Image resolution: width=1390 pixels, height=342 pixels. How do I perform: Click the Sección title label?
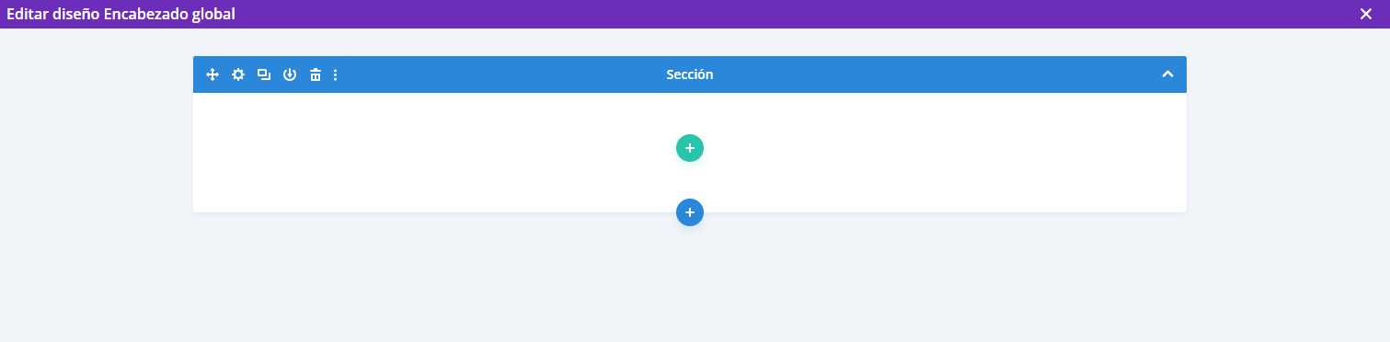coord(690,74)
